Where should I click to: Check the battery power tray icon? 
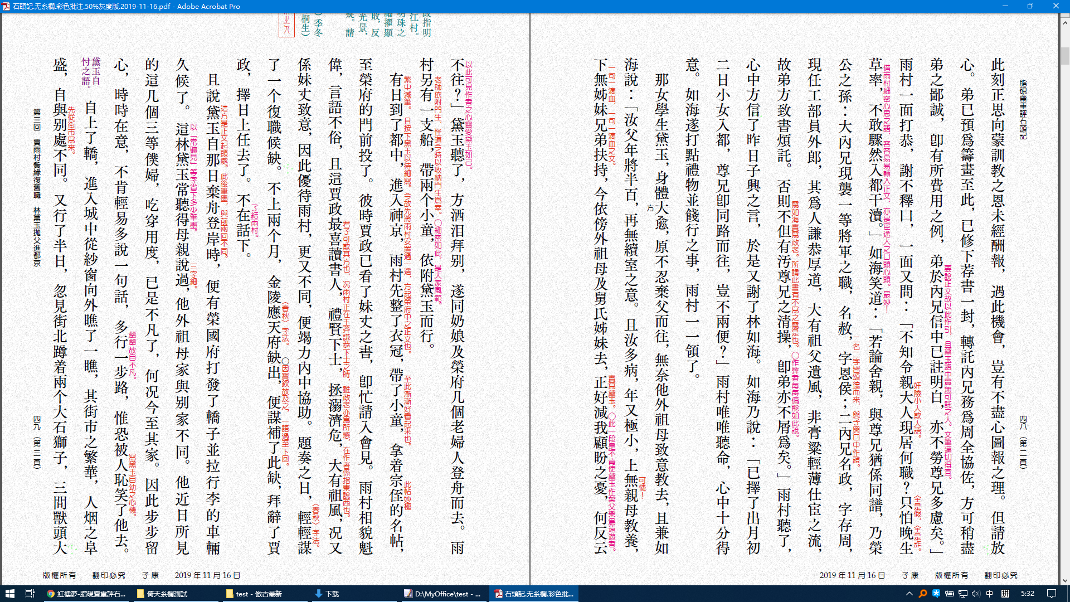[950, 594]
